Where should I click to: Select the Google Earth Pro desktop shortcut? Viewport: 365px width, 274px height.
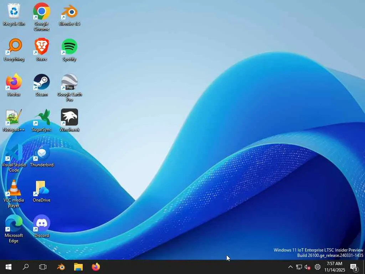[x=70, y=88]
